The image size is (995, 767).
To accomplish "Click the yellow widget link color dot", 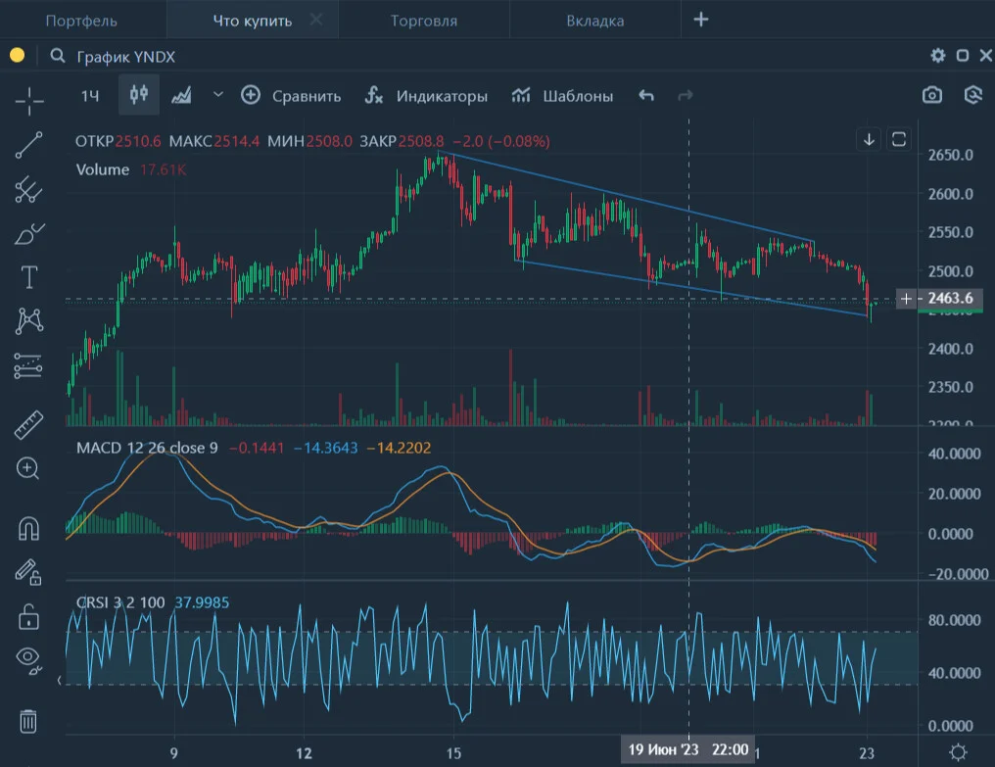I will click(17, 55).
